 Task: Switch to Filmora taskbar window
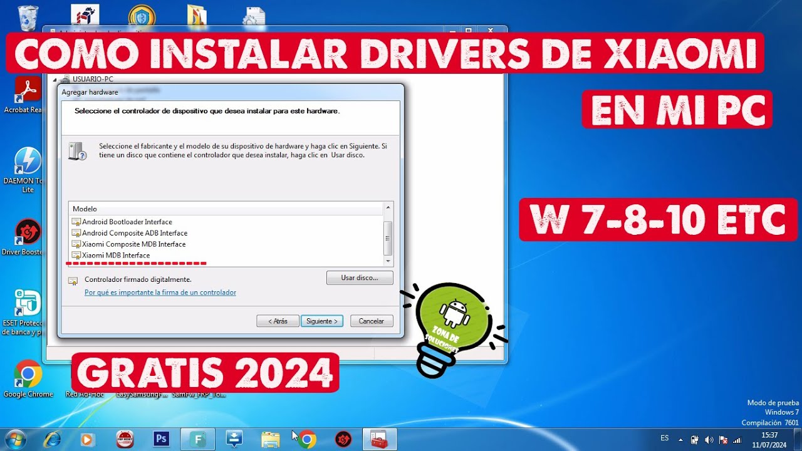tap(198, 439)
